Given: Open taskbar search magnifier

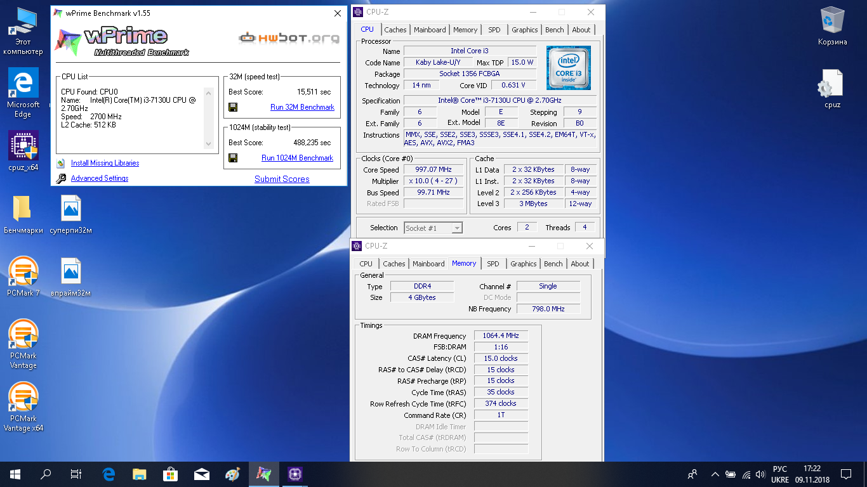Looking at the screenshot, I should pyautogui.click(x=46, y=474).
